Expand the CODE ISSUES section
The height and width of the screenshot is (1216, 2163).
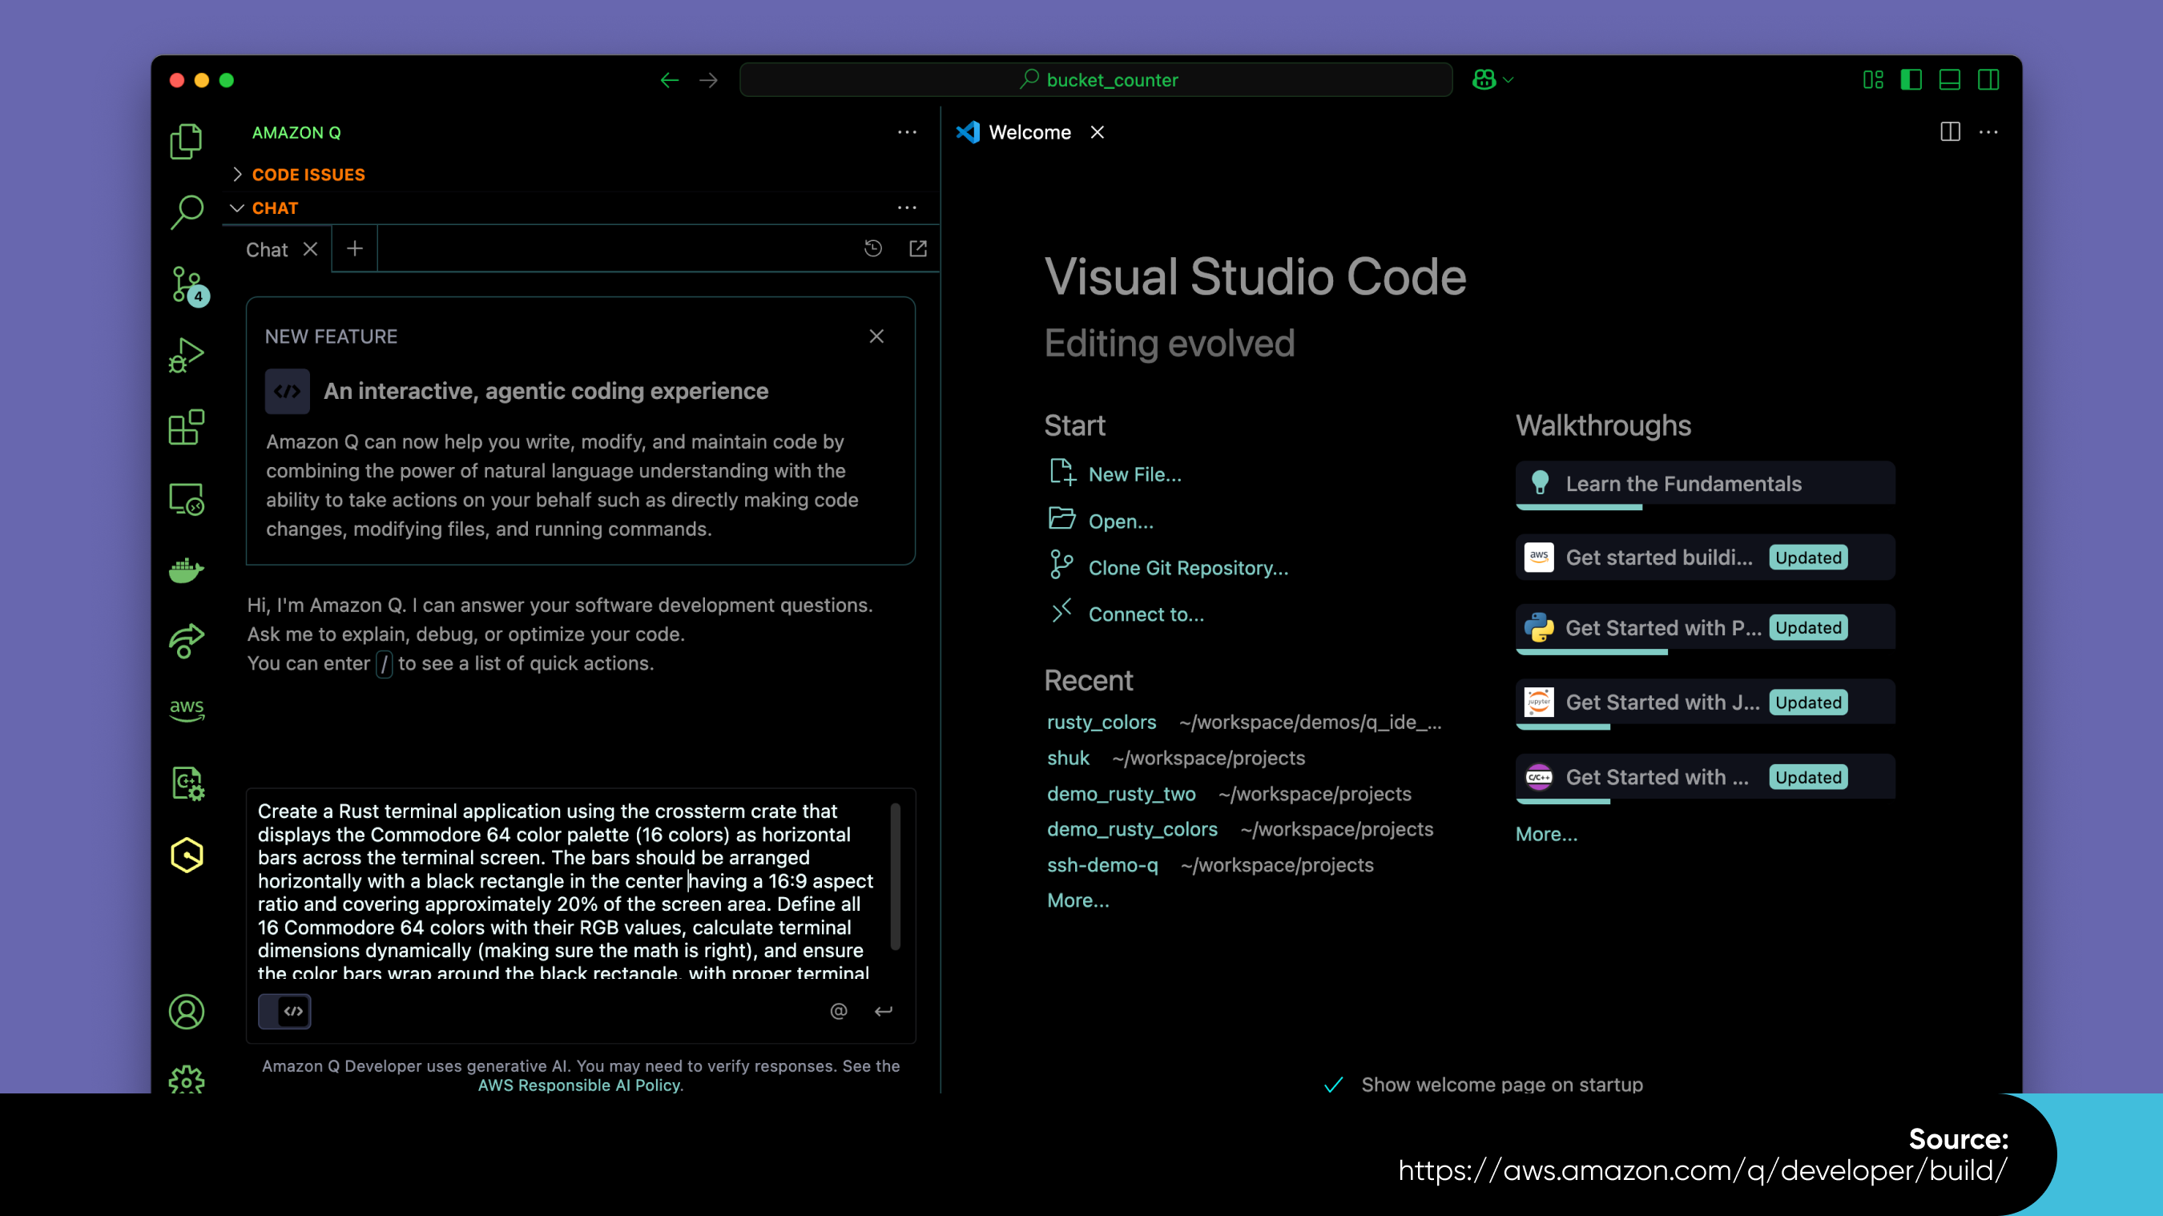[308, 175]
